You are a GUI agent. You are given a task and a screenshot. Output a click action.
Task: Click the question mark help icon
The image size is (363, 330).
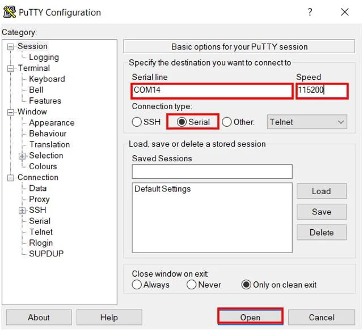[x=310, y=12]
